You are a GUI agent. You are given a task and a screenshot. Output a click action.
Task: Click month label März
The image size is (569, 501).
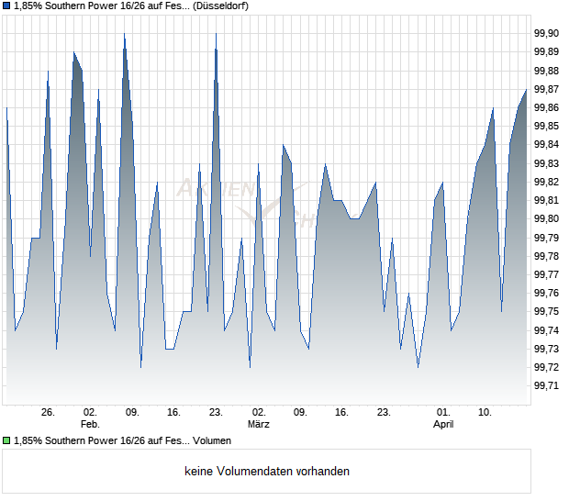tap(259, 424)
